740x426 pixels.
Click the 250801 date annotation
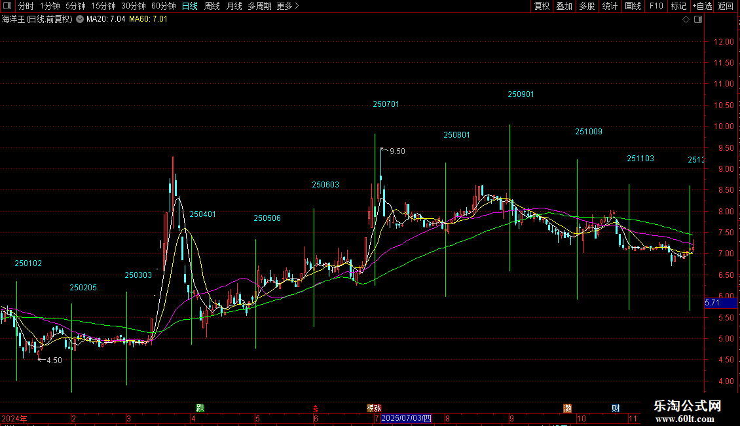click(457, 135)
